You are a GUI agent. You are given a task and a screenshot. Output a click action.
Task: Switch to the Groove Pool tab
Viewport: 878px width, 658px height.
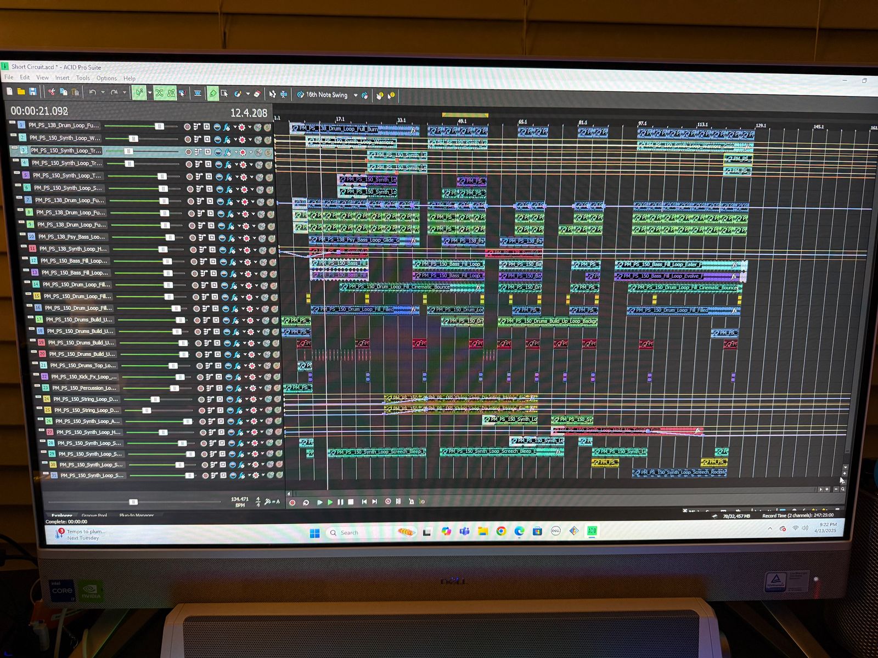click(x=94, y=515)
